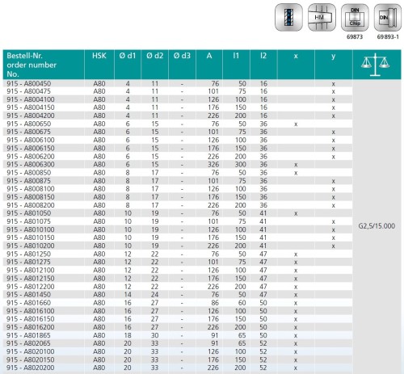This screenshot has width=404, height=374.
Task: Select order number 915 - A8016200
Action: [x=31, y=327]
